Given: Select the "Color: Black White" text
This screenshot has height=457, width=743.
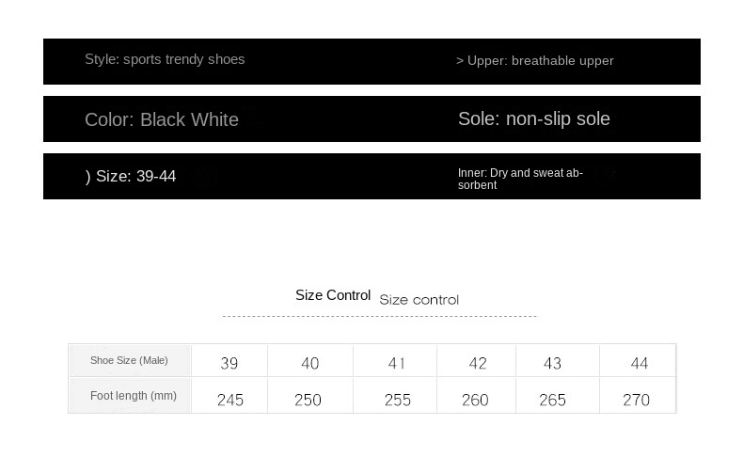Looking at the screenshot, I should point(162,119).
